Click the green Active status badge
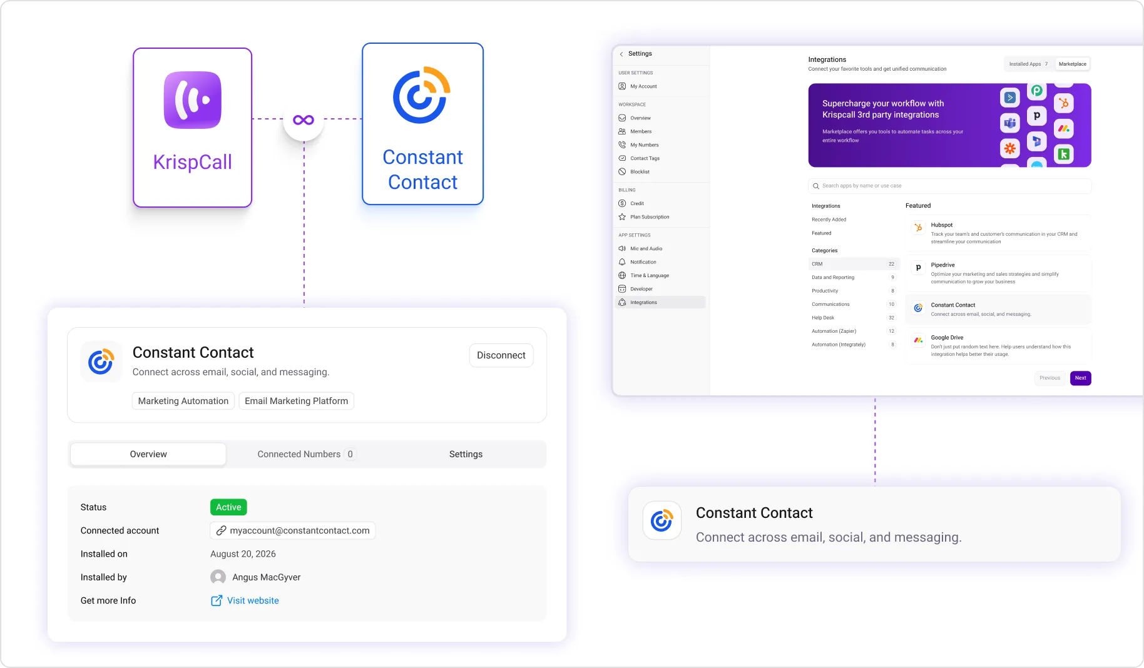The height and width of the screenshot is (668, 1144). (x=228, y=507)
